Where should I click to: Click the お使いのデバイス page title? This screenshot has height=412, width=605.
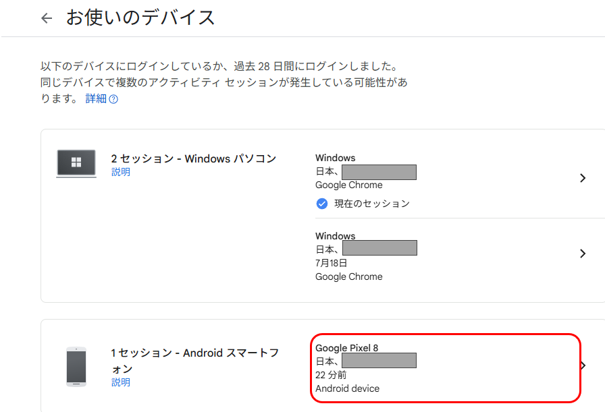click(x=140, y=18)
